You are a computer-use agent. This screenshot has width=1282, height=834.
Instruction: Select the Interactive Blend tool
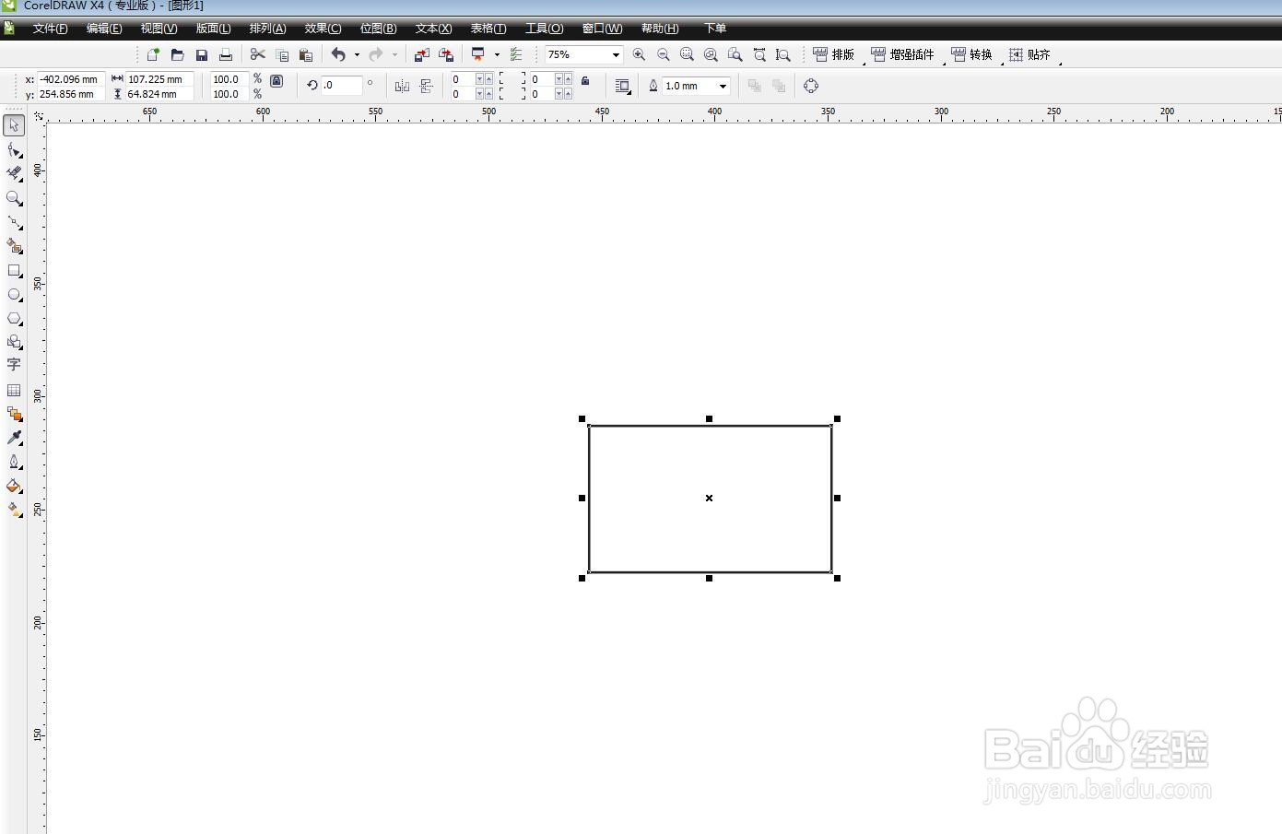(14, 414)
